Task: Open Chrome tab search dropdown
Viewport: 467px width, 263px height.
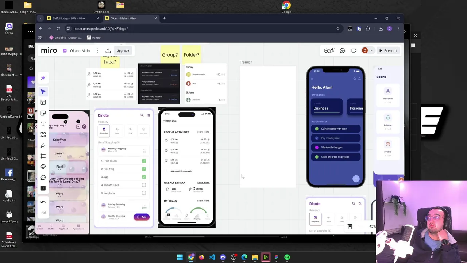Action: pos(40,18)
